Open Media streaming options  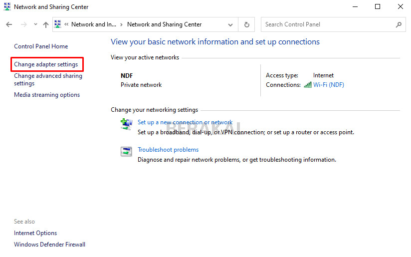(47, 95)
